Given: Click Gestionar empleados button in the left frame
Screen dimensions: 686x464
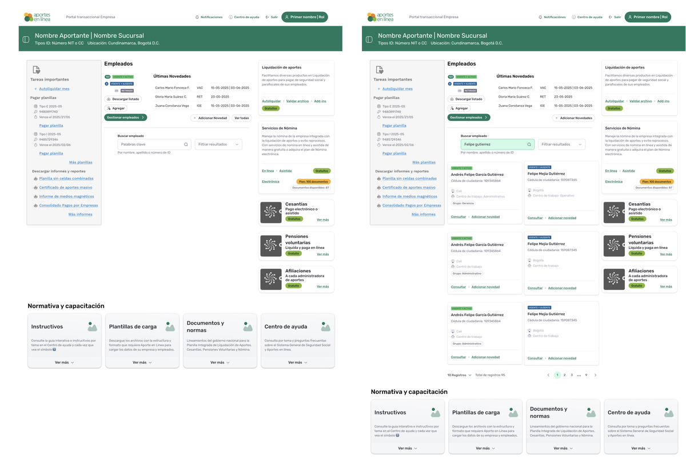Looking at the screenshot, I should [x=125, y=118].
